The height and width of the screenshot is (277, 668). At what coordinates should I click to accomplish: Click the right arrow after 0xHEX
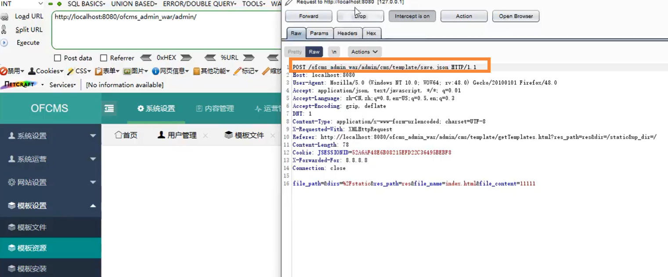click(x=186, y=58)
